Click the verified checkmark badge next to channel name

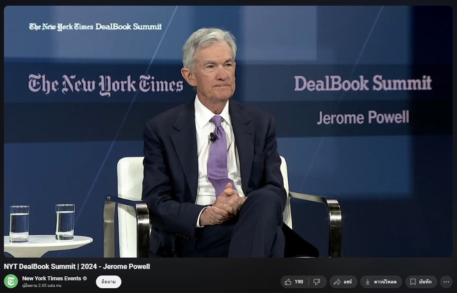pyautogui.click(x=85, y=279)
